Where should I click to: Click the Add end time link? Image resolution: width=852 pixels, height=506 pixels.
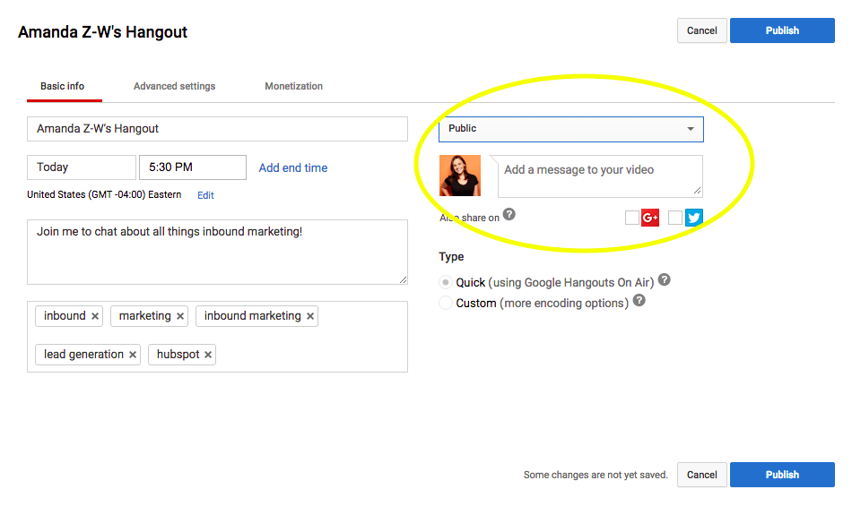point(293,168)
